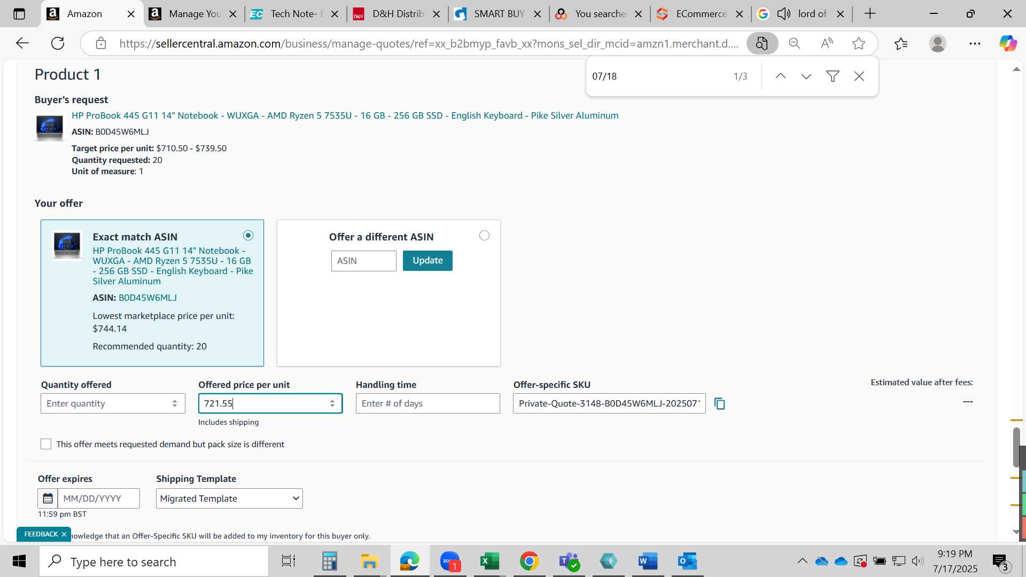Click the FEEDBACK tab button
1026x577 pixels.
tap(41, 534)
